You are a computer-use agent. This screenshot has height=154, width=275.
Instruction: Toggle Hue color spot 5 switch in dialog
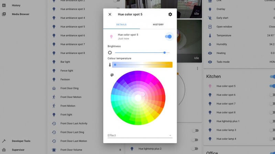[x=168, y=37]
